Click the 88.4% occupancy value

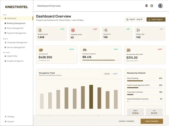(87, 57)
